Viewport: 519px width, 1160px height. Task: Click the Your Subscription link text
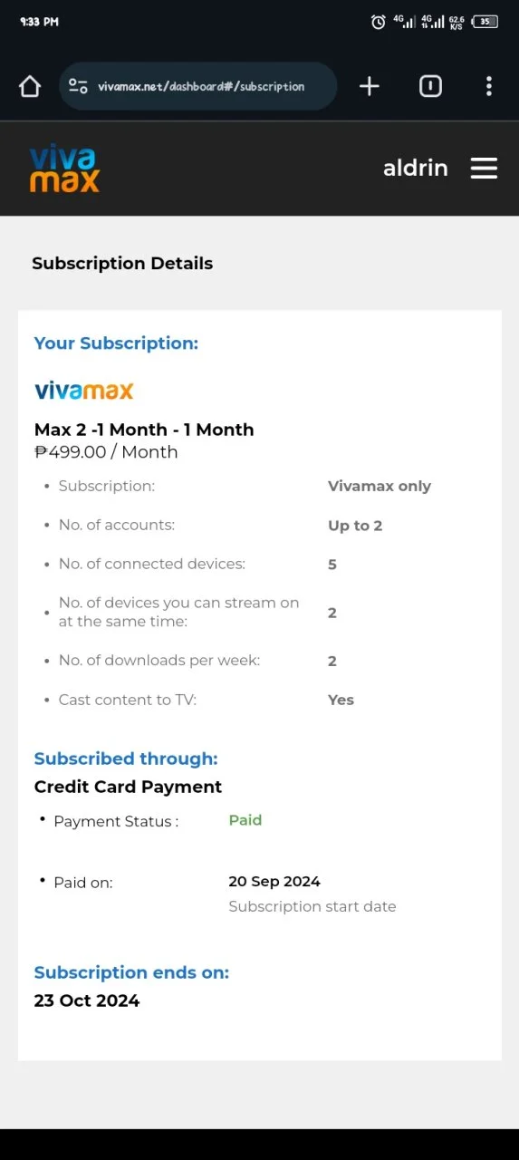(x=116, y=343)
